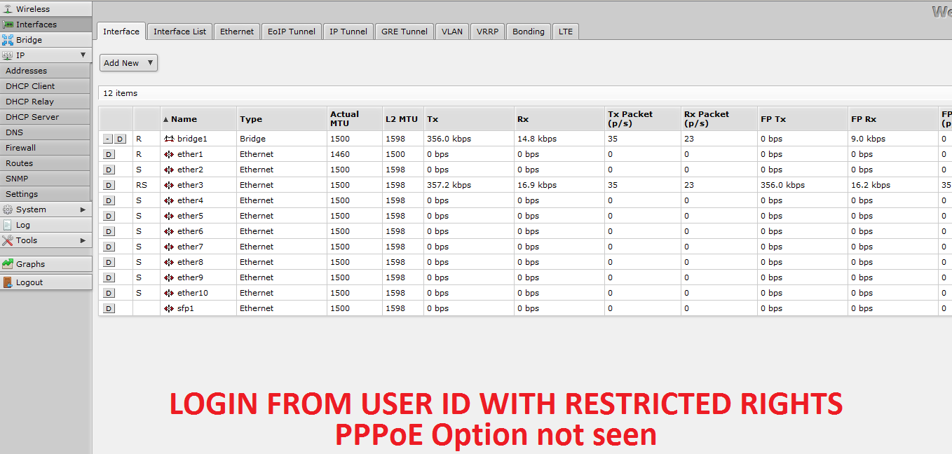Screen dimensions: 952x454
Task: Click the bridge1 interface icon
Action: pos(169,139)
